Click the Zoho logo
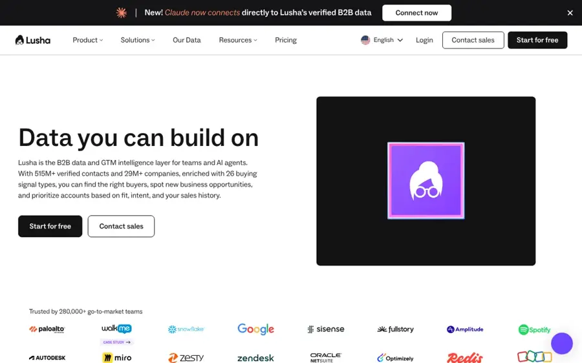This screenshot has width=582, height=363. pos(535,357)
